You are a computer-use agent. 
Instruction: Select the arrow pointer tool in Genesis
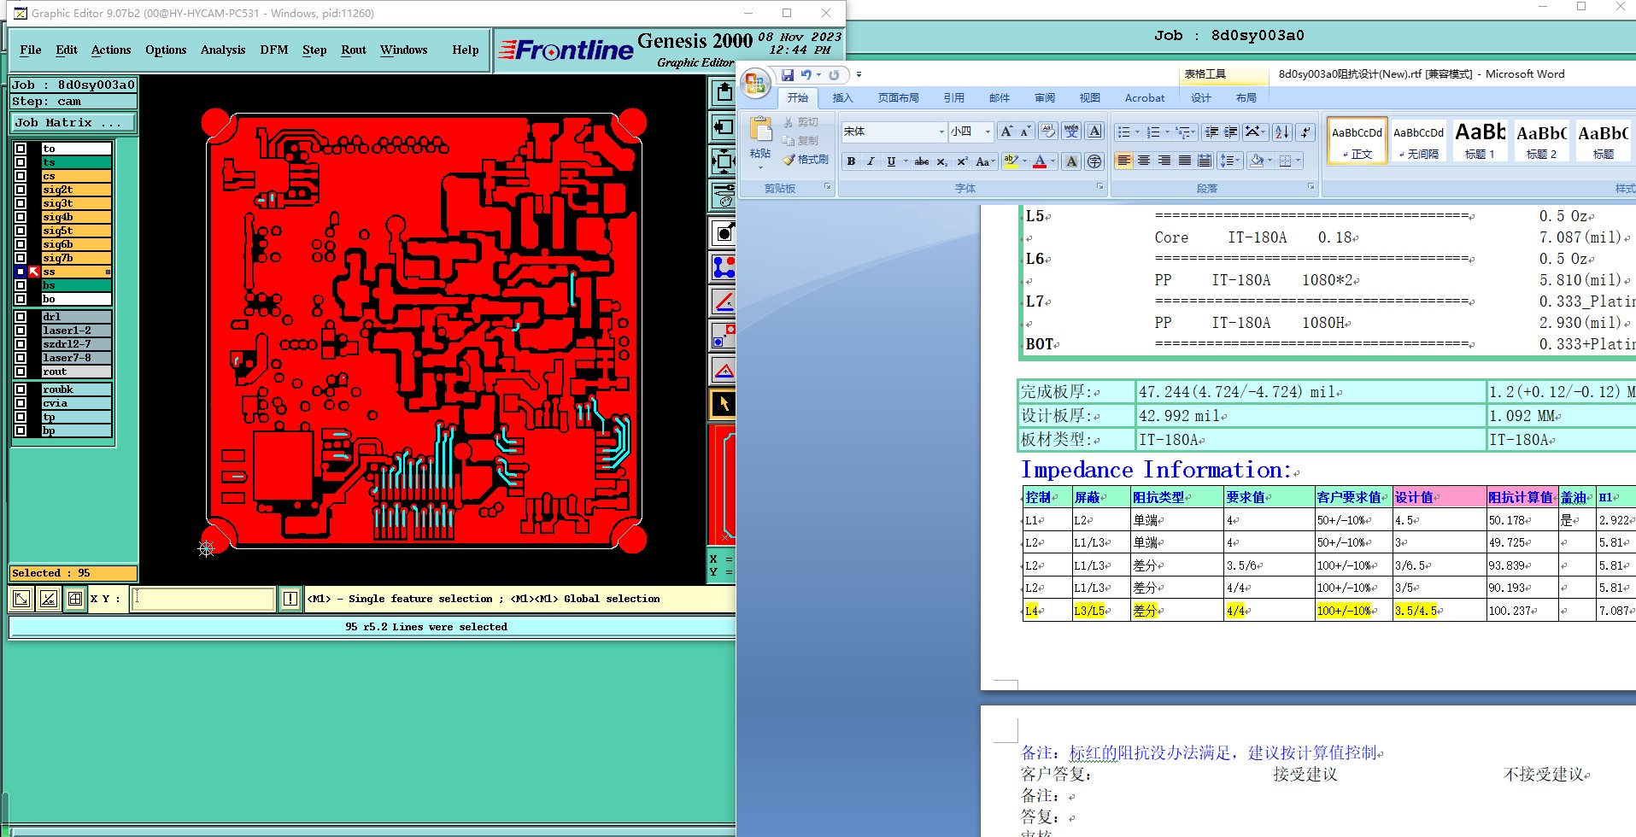coord(724,404)
